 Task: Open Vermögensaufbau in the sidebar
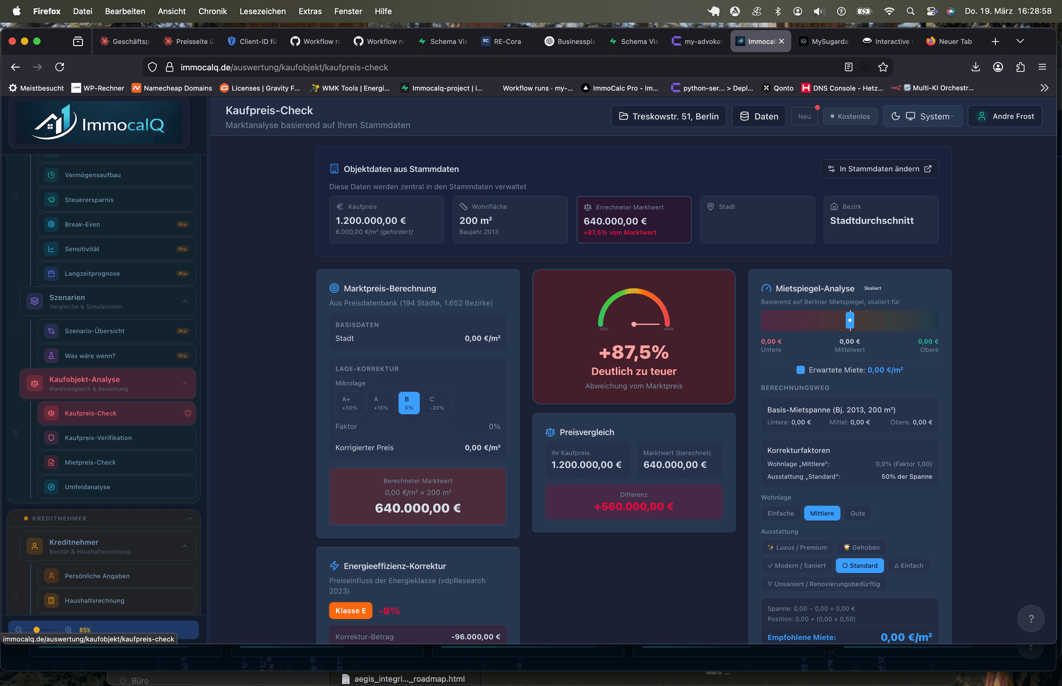point(117,175)
